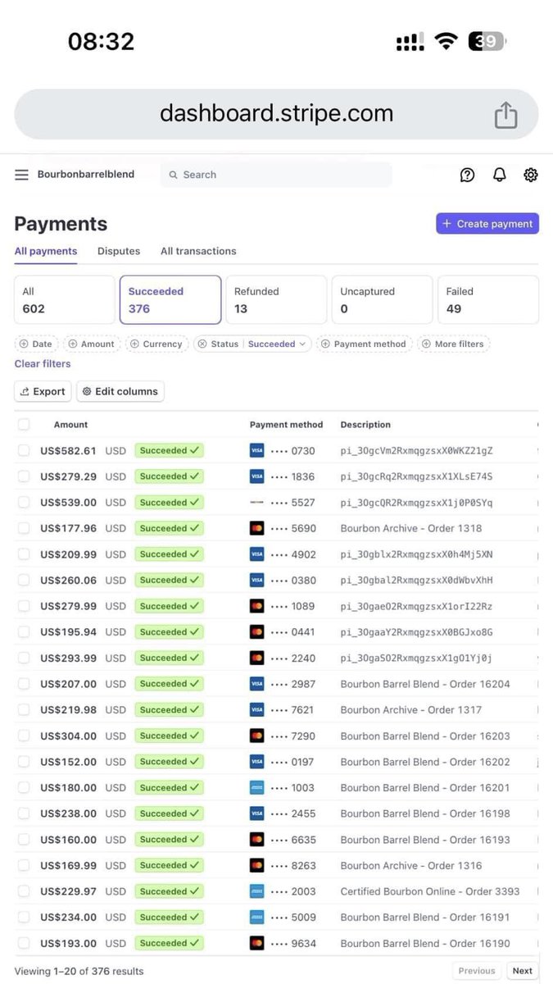Switch to the All payments tab
Screen dimensions: 553x984
(46, 251)
